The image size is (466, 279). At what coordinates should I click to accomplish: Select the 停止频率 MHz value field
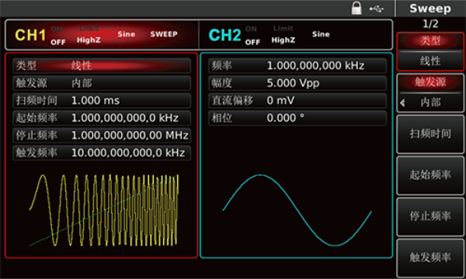tap(102, 136)
